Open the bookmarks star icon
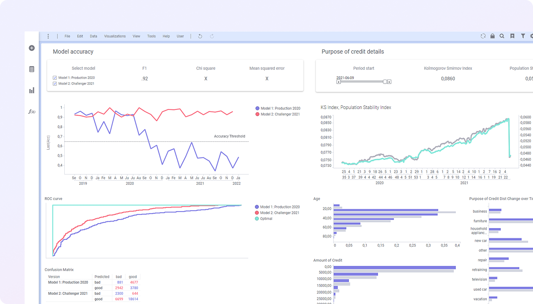533x304 pixels. tap(512, 36)
